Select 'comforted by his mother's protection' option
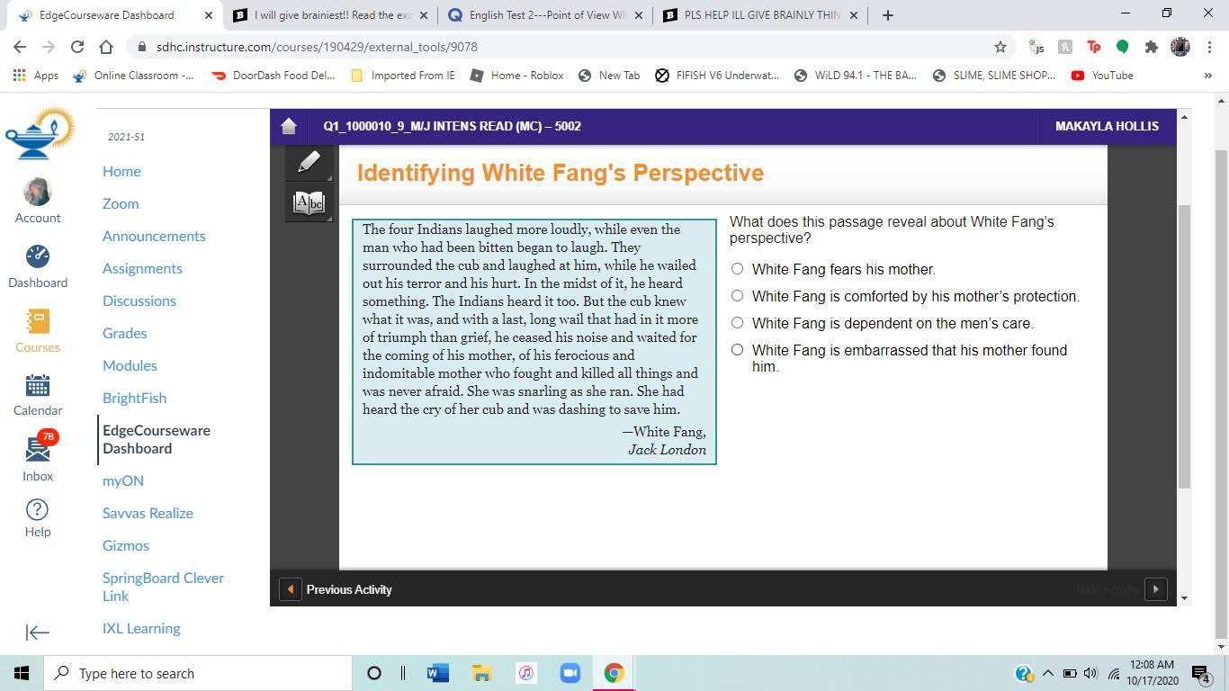 (x=737, y=296)
